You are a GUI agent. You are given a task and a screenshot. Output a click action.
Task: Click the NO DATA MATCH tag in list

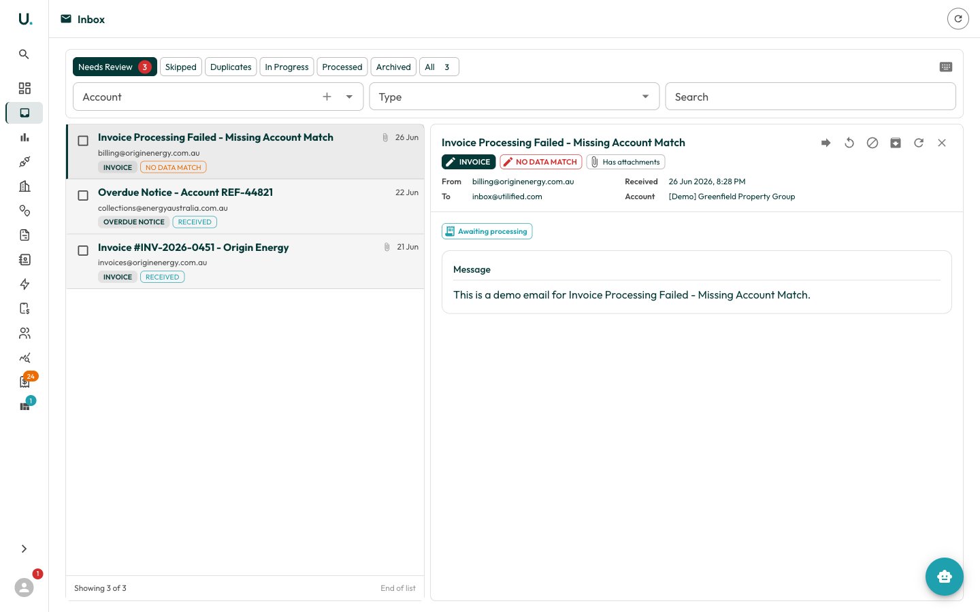(x=173, y=167)
